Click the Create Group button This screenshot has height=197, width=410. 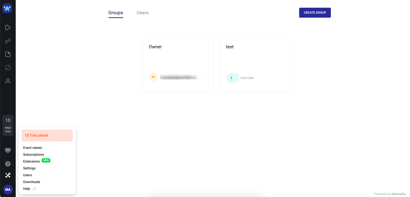[315, 13]
